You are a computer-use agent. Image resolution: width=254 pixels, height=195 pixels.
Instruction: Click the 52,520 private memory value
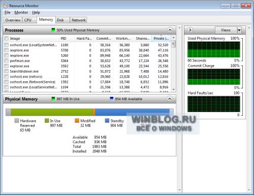pyautogui.click(x=163, y=45)
